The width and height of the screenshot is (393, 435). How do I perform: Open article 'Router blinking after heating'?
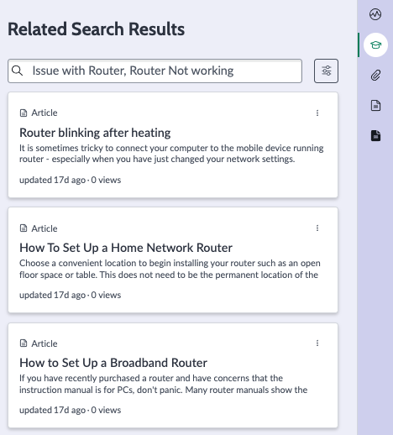[95, 133]
